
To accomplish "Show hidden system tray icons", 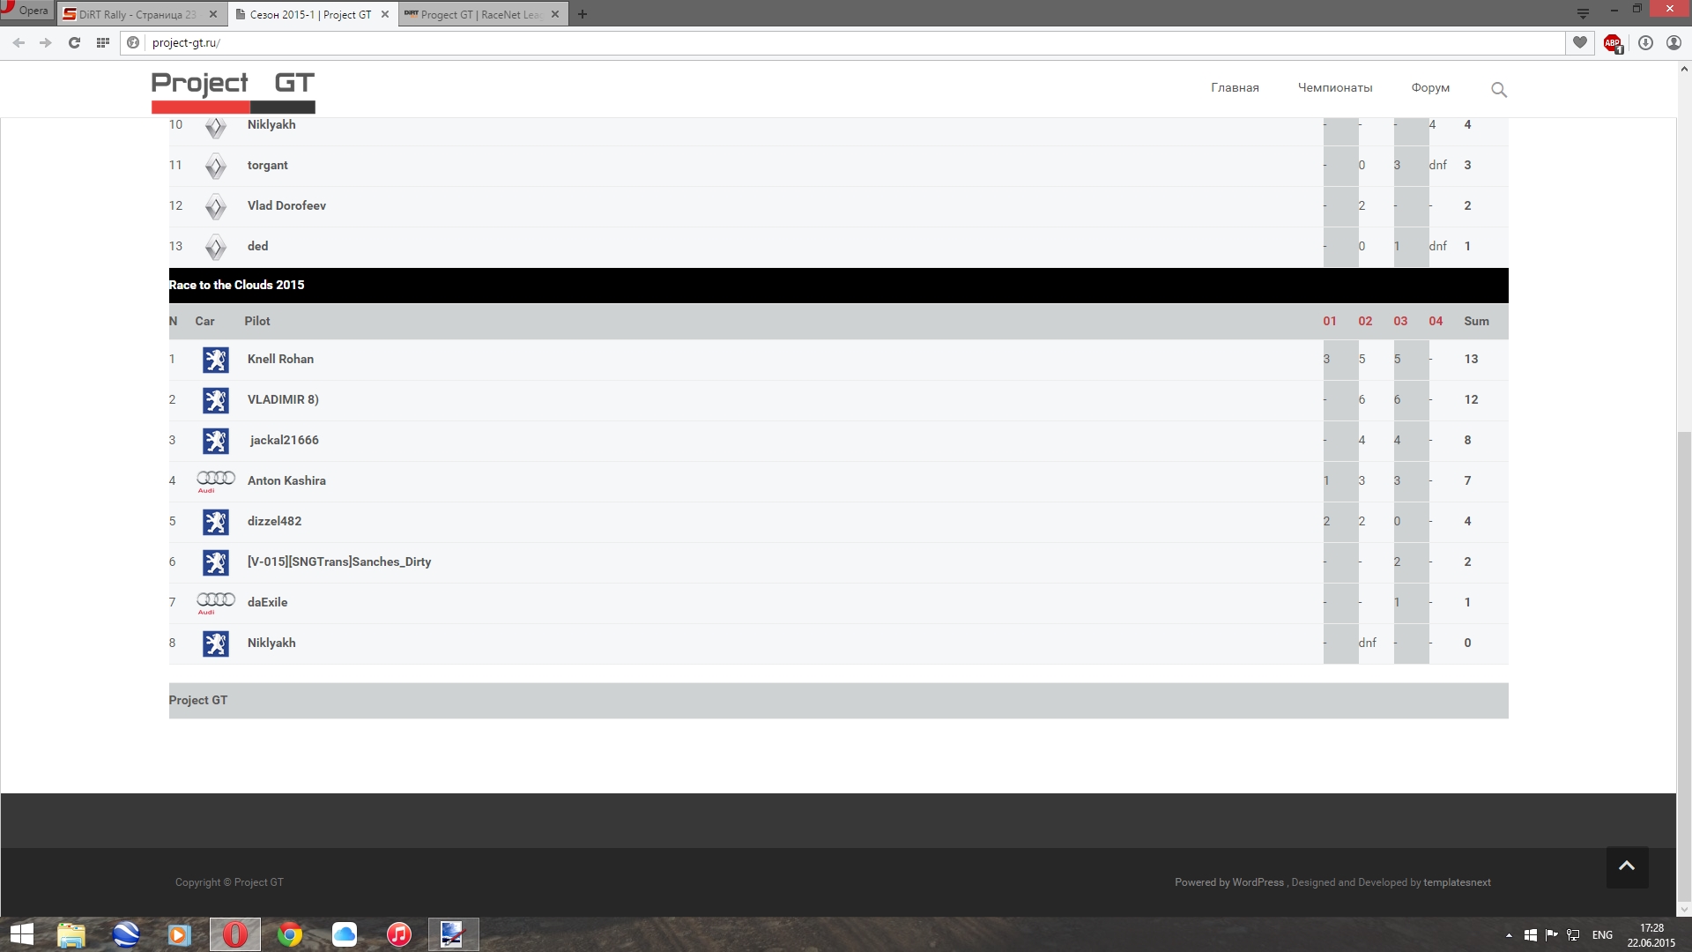I will [x=1508, y=935].
